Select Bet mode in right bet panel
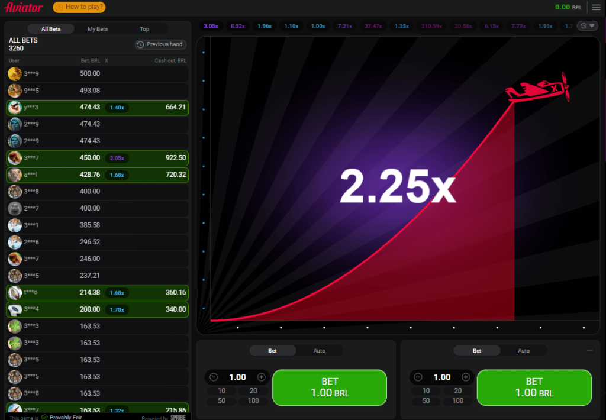 coord(477,350)
